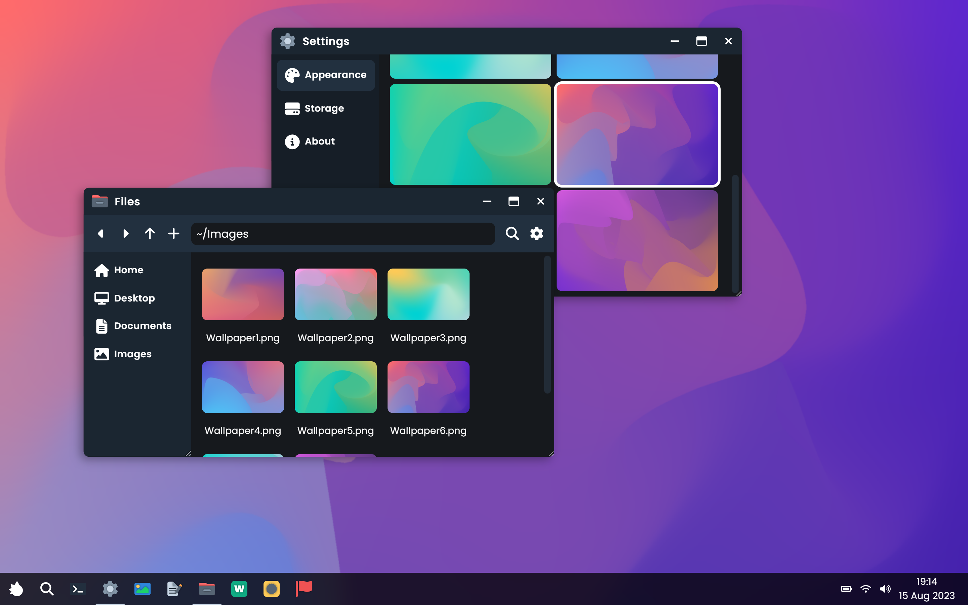
Task: Click the forward arrow in Files toolbar
Action: [126, 234]
